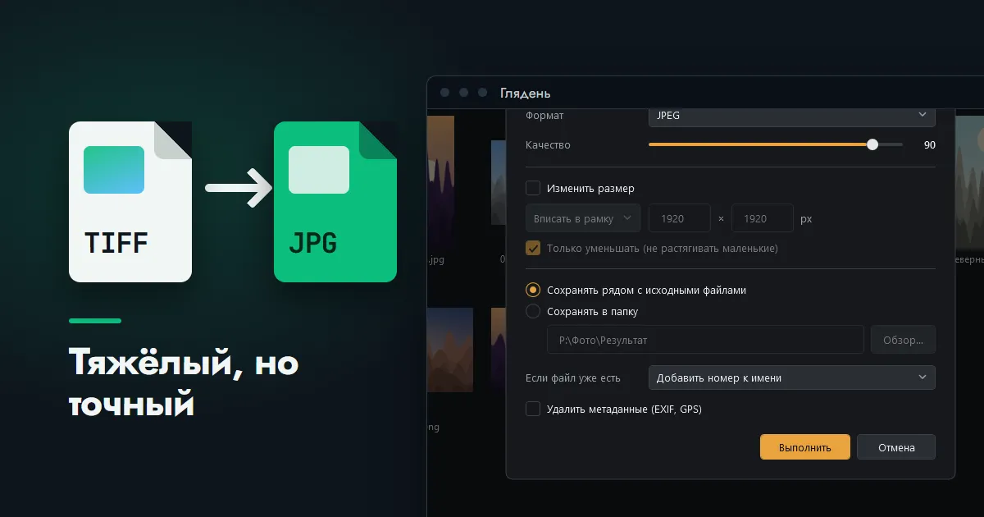Click the Качество quality slider handle
This screenshot has width=984, height=517.
(x=872, y=144)
